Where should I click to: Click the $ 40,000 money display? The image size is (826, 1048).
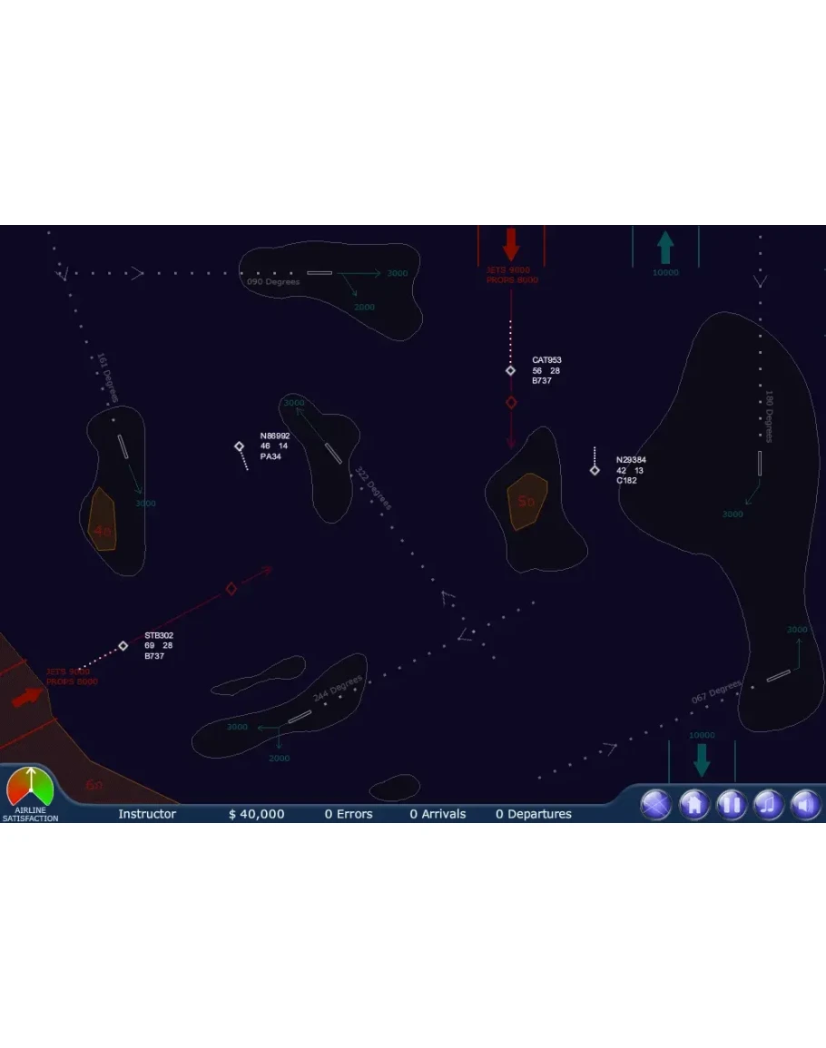coord(256,814)
